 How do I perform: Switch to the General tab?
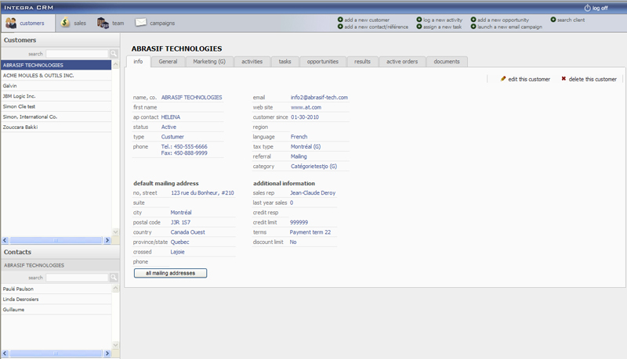tap(168, 61)
